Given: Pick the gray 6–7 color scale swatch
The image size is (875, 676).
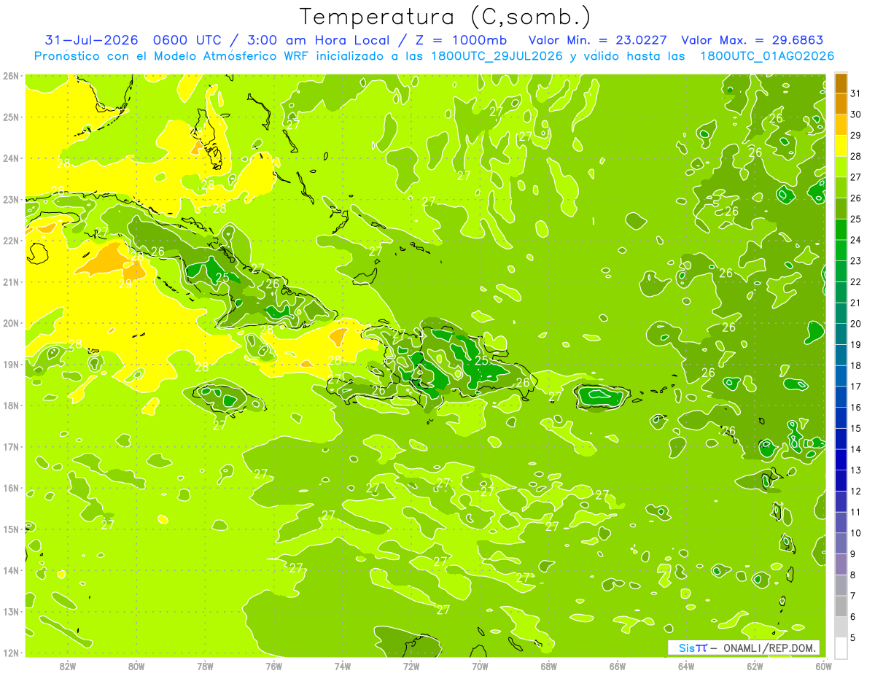Looking at the screenshot, I should pos(841,606).
